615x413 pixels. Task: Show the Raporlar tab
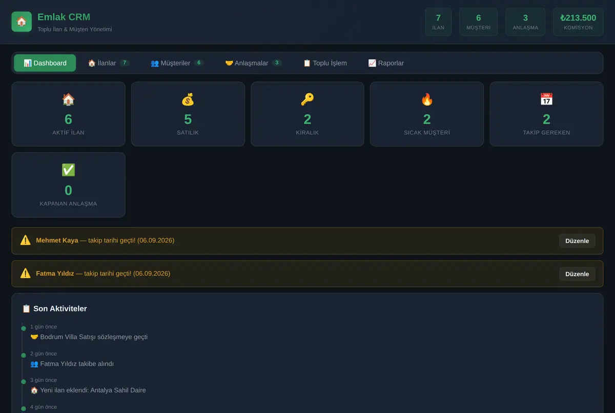(386, 63)
